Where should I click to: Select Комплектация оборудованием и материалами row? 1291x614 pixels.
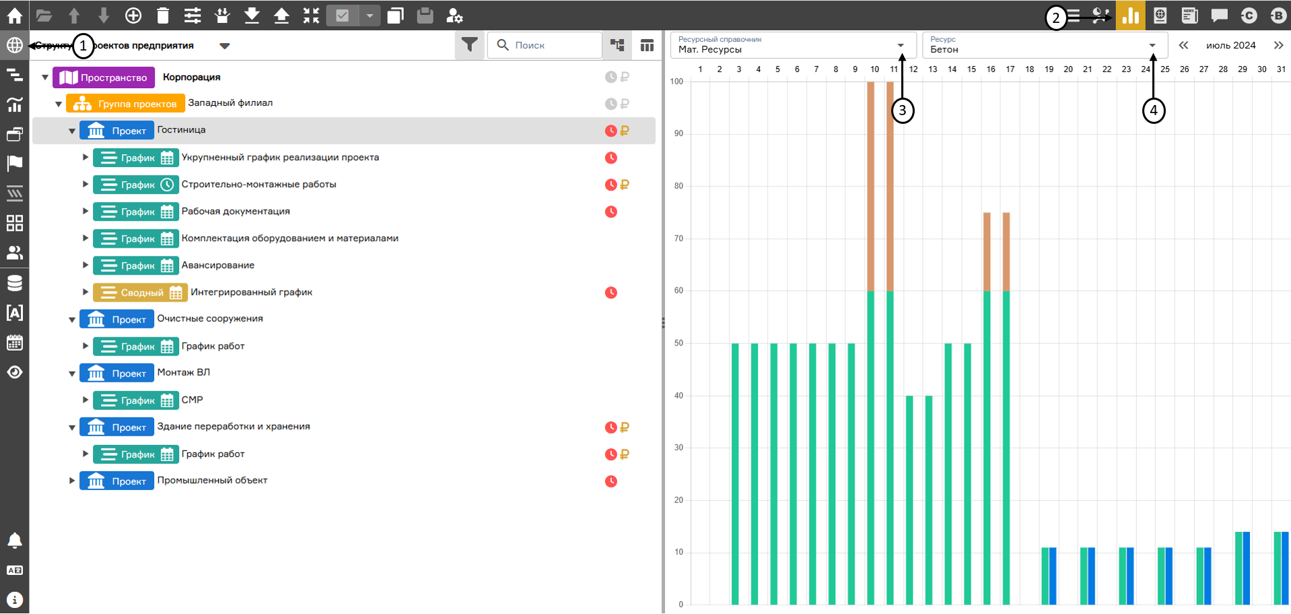tap(343, 238)
